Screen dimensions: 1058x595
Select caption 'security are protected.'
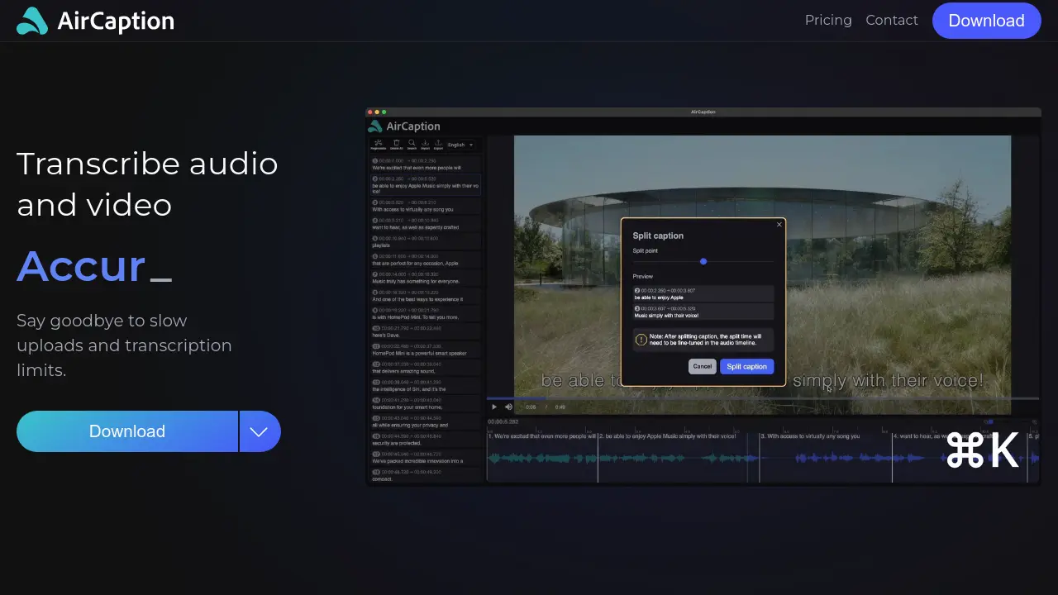tap(425, 440)
